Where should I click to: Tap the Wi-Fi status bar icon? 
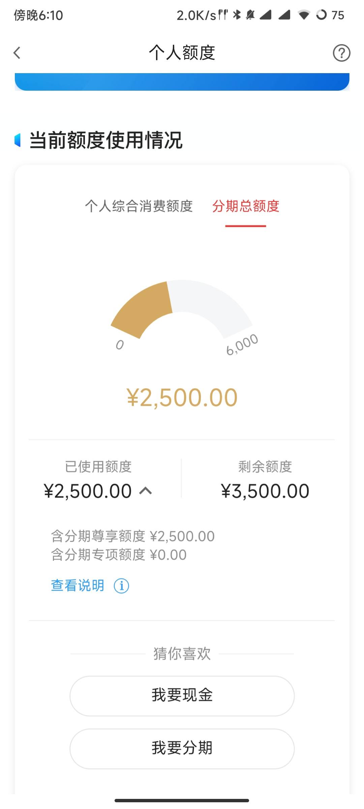click(304, 14)
